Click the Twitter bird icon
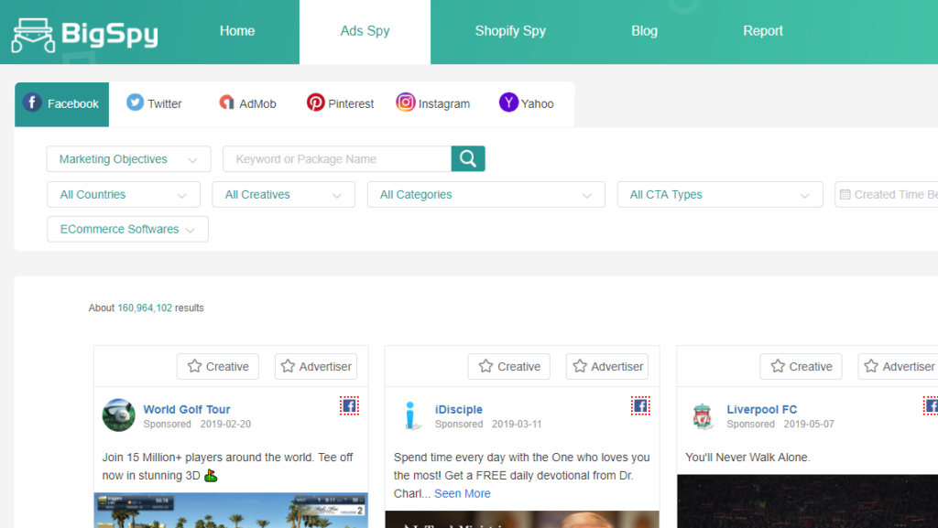The image size is (938, 528). [136, 102]
